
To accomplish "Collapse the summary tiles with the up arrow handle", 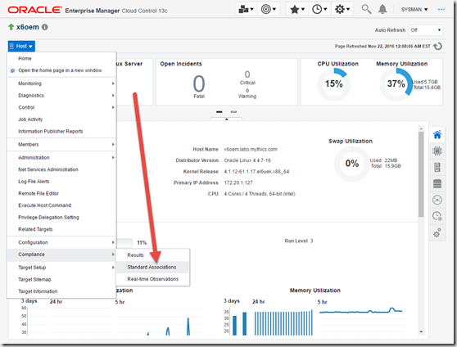I will (x=227, y=119).
